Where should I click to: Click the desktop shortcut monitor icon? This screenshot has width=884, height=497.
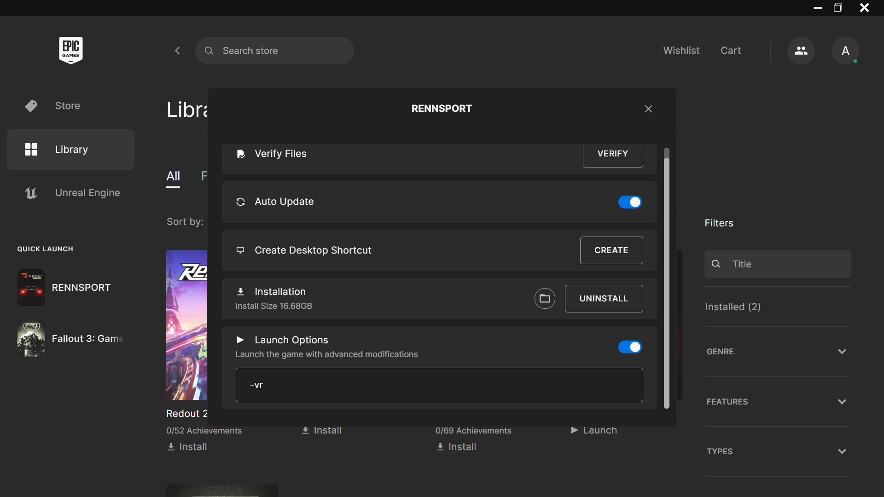pos(240,250)
